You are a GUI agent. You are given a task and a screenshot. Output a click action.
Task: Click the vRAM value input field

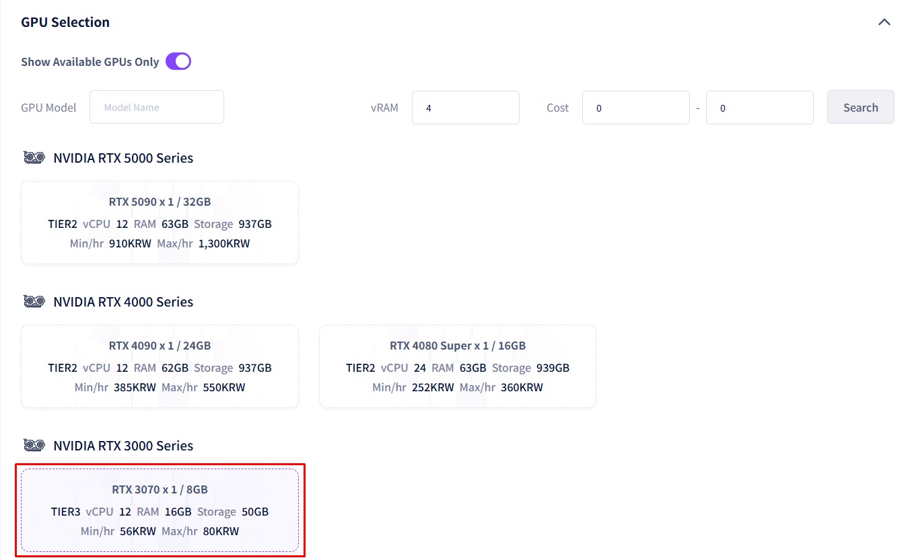click(465, 108)
